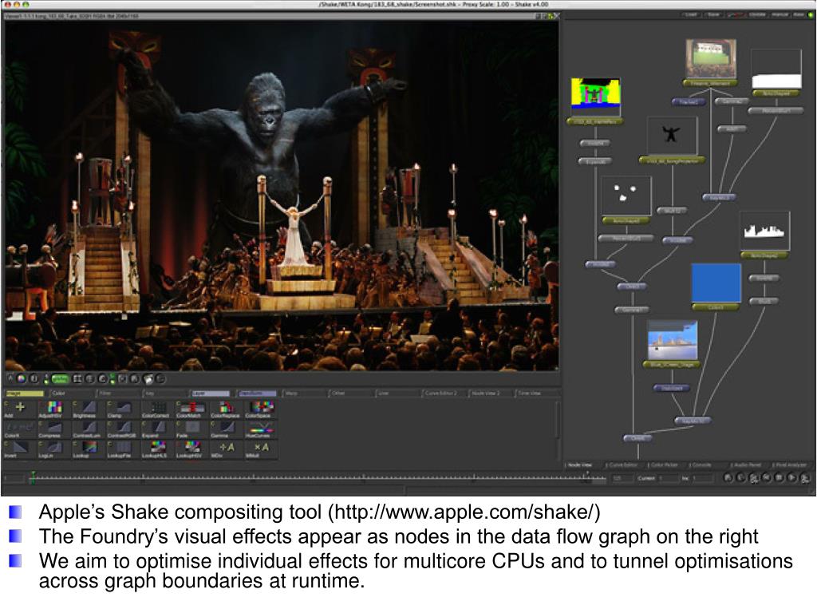Add an Add color node
The height and width of the screenshot is (613, 817).
click(x=19, y=409)
